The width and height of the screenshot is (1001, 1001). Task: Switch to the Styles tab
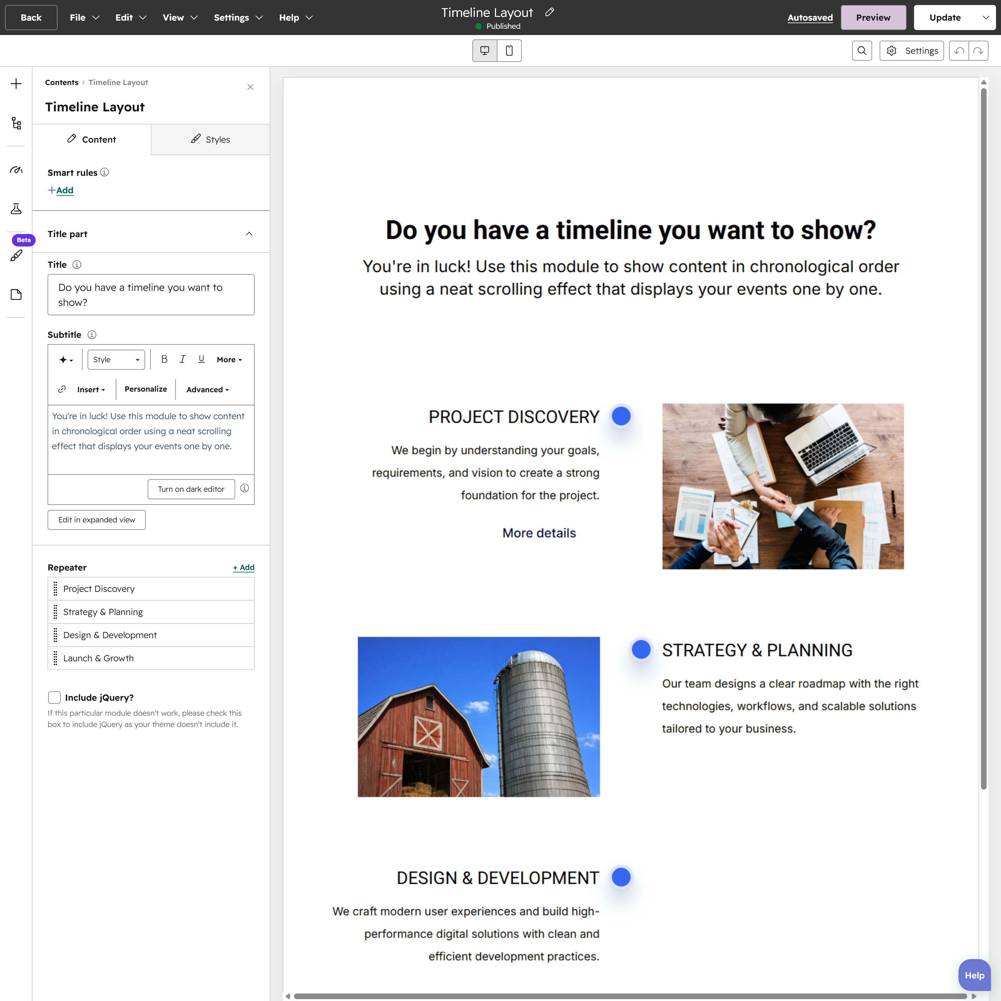pos(210,140)
